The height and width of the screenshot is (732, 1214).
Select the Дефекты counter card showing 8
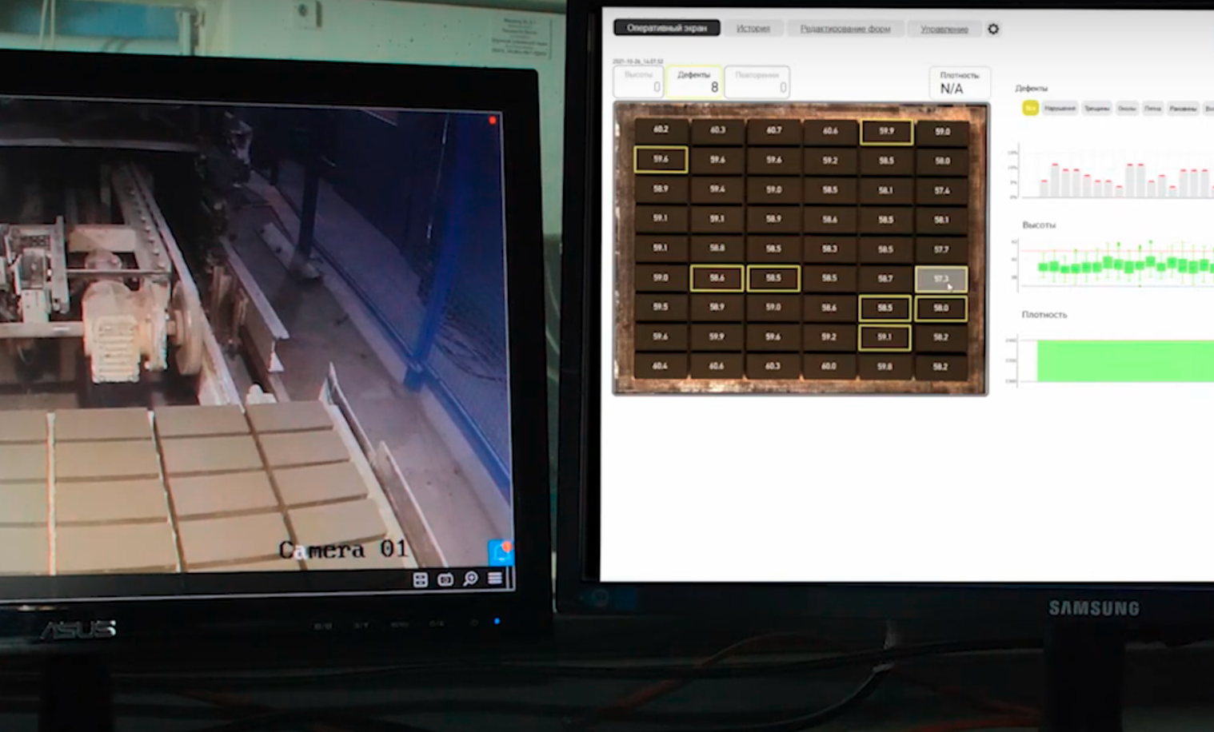coord(694,82)
